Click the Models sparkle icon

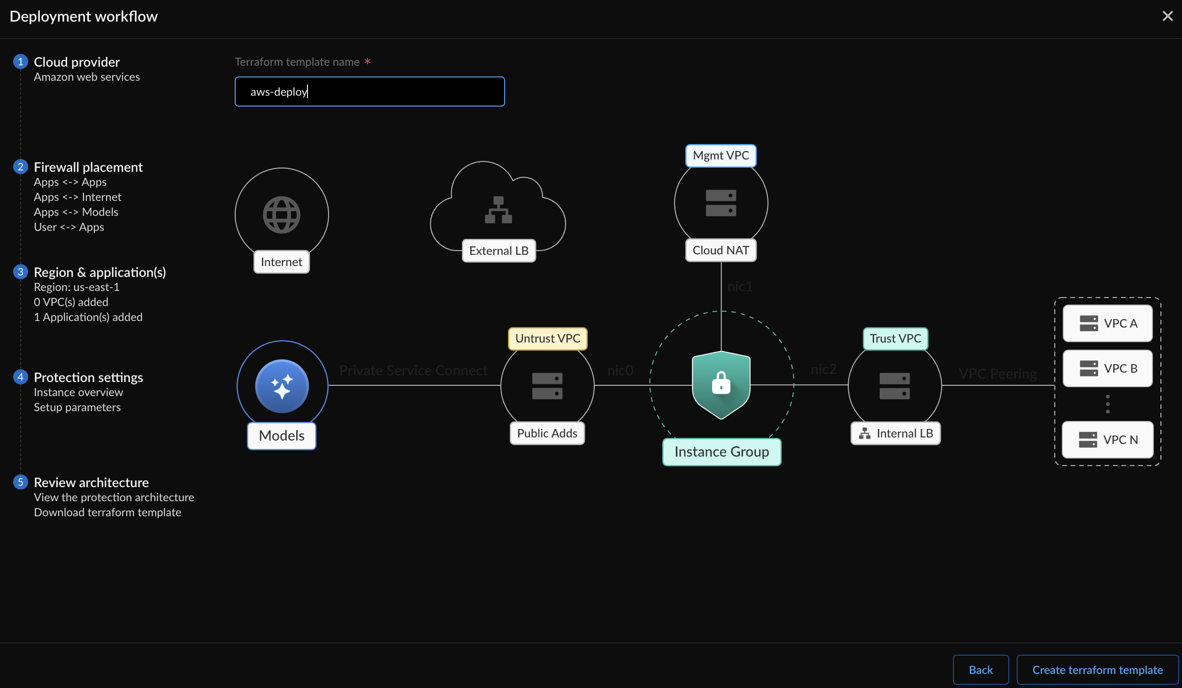(x=282, y=386)
